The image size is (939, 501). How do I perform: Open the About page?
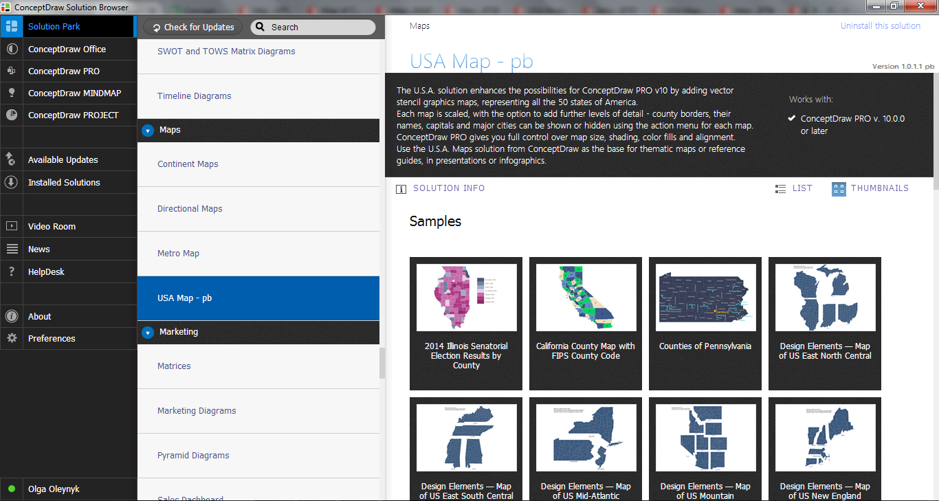[67, 317]
